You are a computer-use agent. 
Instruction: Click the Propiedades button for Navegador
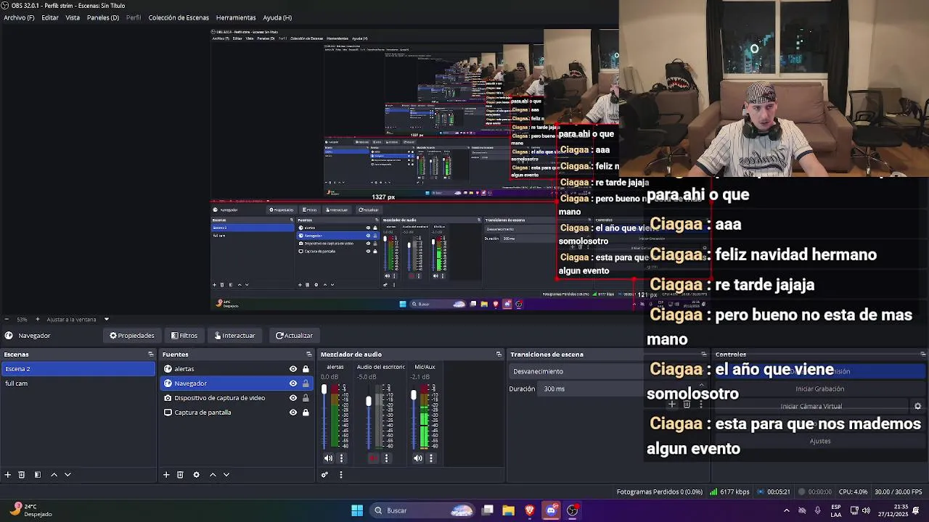point(132,336)
